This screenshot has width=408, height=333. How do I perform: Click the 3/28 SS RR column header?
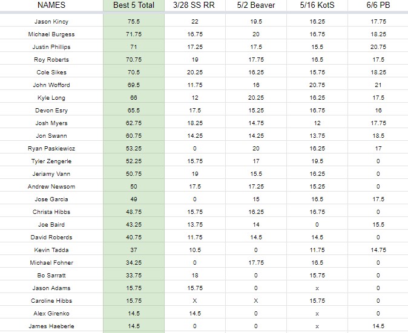click(195, 5)
